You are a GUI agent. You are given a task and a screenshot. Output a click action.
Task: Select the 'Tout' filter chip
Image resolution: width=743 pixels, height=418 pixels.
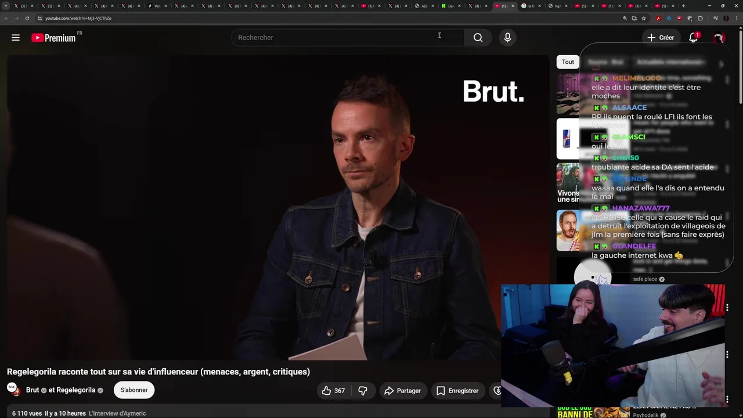coord(568,62)
